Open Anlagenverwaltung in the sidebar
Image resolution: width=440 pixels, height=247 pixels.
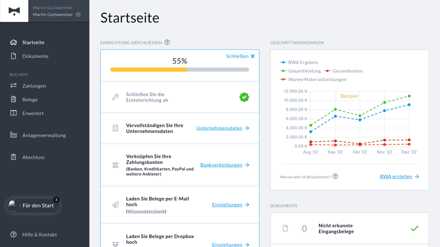click(x=45, y=135)
